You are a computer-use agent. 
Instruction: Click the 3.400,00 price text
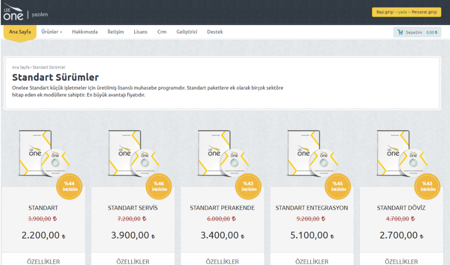tap(222, 235)
